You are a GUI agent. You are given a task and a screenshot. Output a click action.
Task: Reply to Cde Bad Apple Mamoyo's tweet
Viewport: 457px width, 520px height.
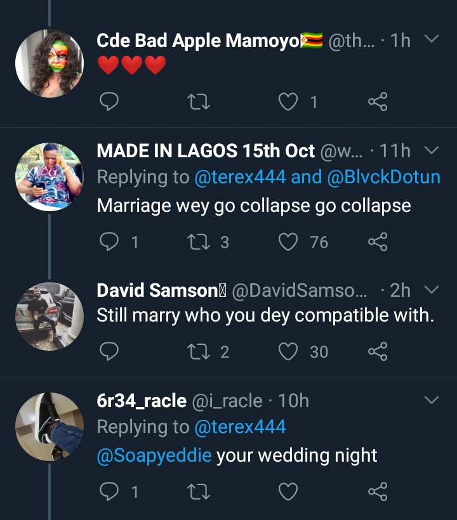pyautogui.click(x=110, y=101)
